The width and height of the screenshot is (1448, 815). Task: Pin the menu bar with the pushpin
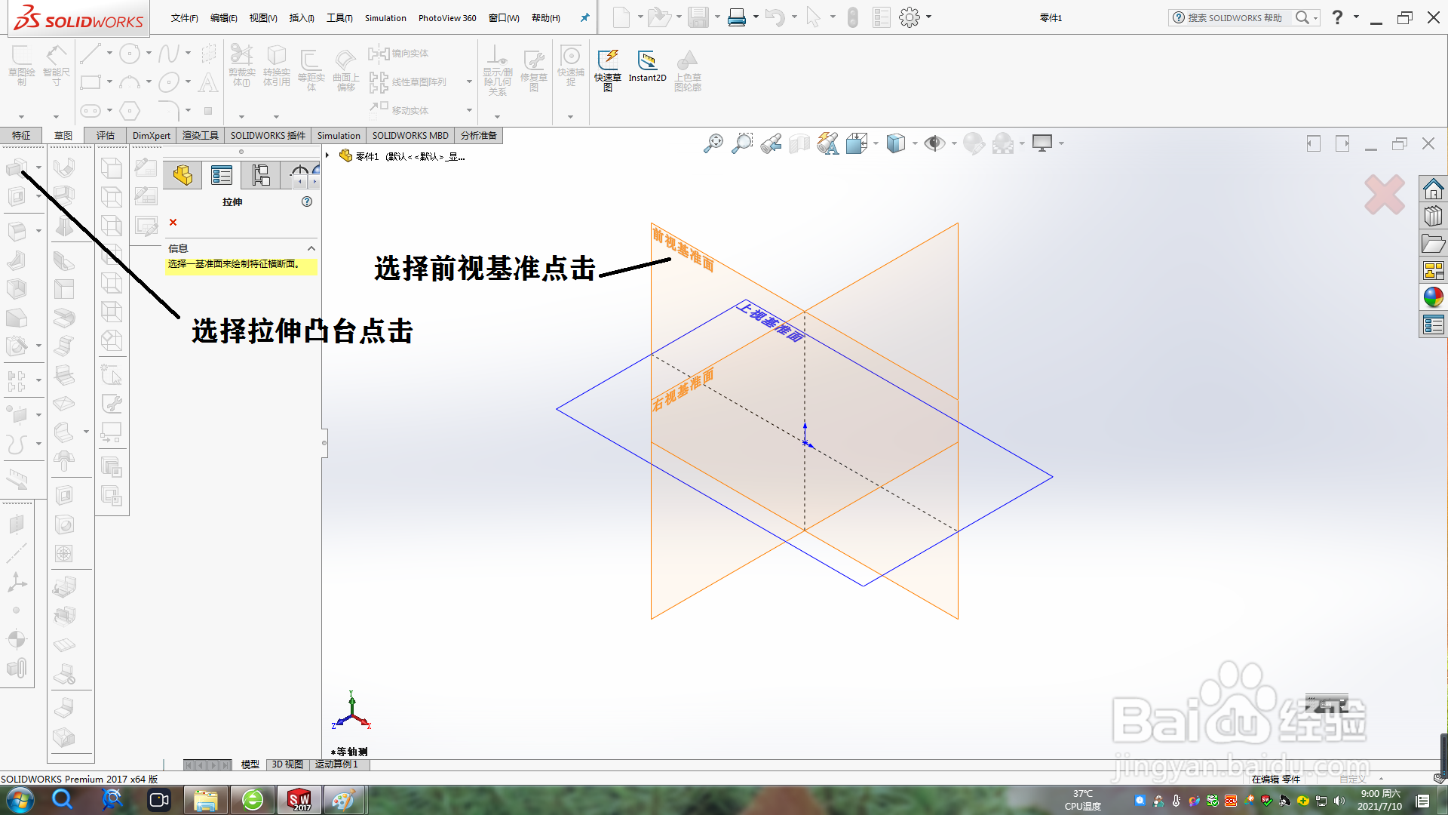point(584,17)
